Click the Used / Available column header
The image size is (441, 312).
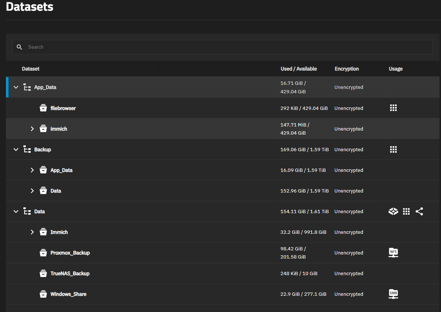click(299, 69)
